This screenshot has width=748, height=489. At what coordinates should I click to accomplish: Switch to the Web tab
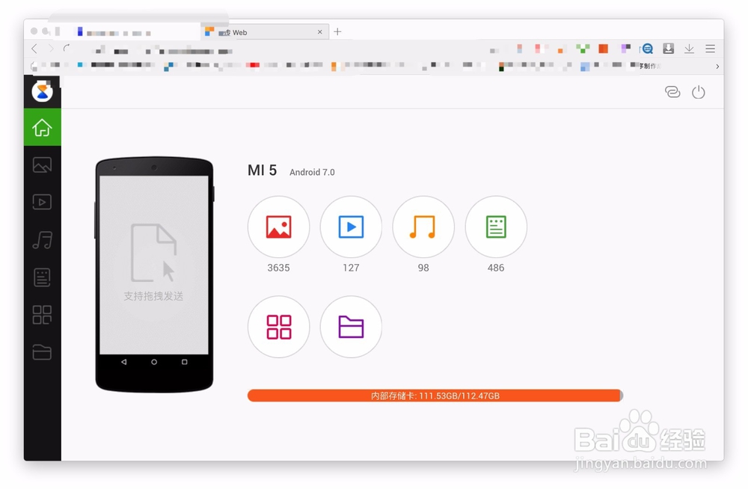(x=265, y=32)
